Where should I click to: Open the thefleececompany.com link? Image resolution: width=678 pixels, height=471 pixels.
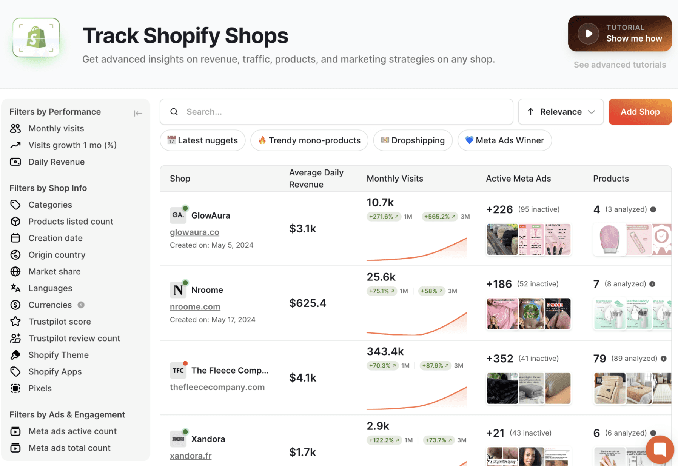coord(217,387)
